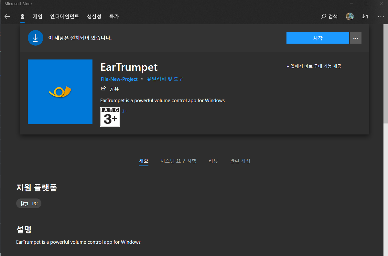Click the 지원 플랫폼 heading
Image resolution: width=388 pixels, height=256 pixels.
pyautogui.click(x=37, y=187)
